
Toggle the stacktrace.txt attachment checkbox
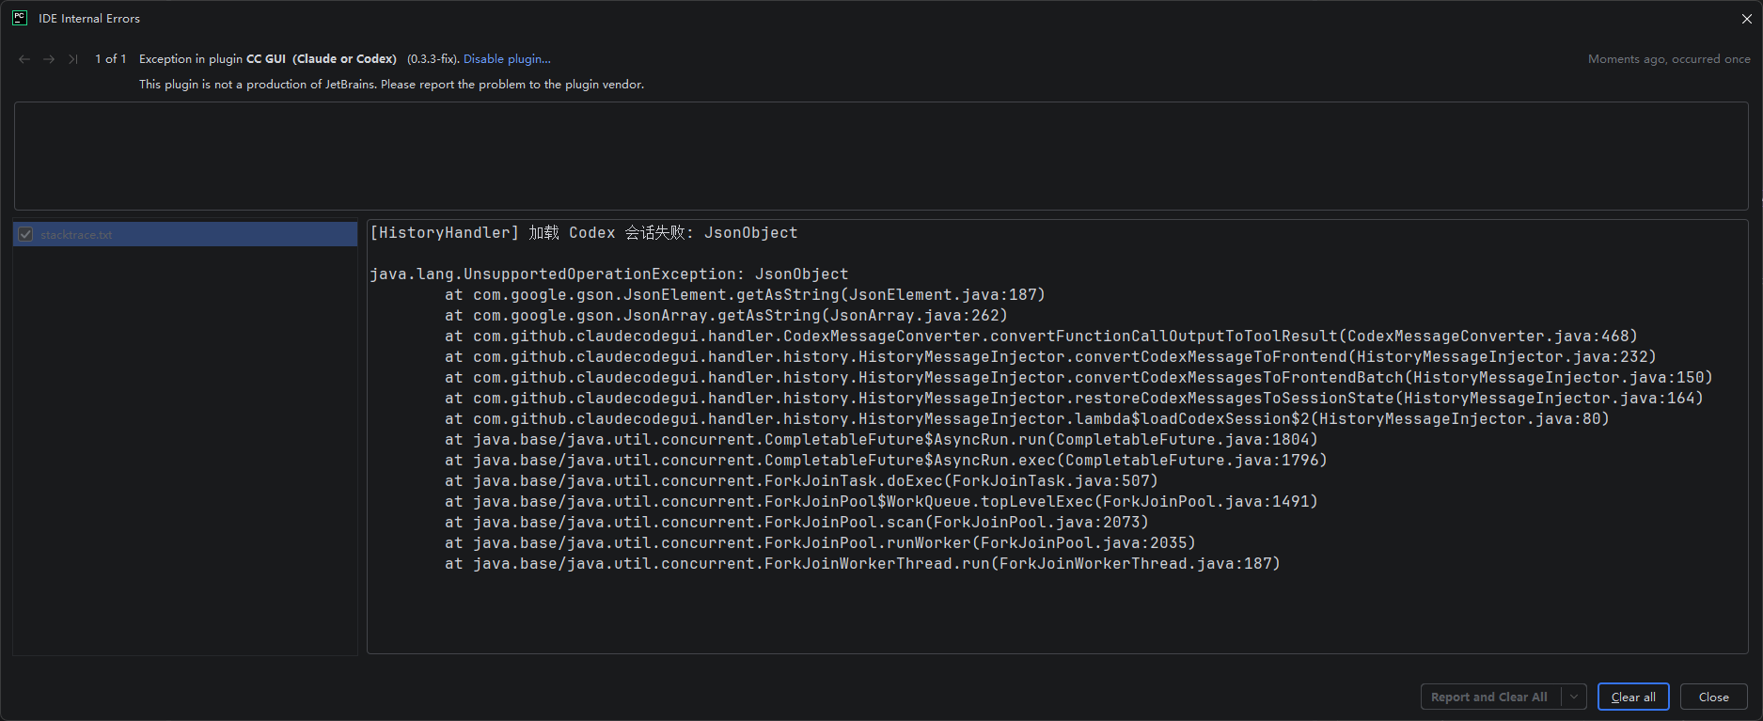[x=25, y=234]
